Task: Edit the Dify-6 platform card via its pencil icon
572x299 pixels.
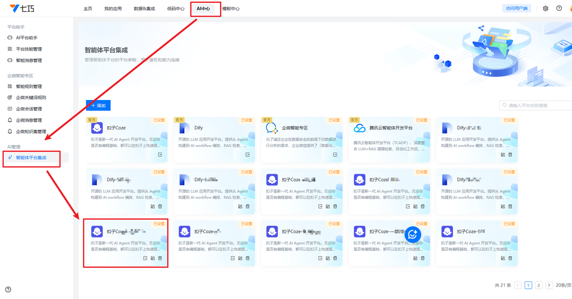Action: pyautogui.click(x=240, y=206)
